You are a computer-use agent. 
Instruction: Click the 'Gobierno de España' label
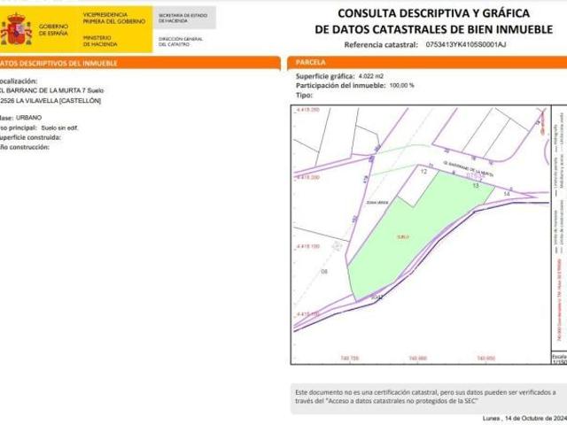click(x=53, y=29)
